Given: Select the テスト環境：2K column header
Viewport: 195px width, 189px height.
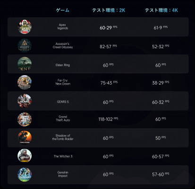Looking at the screenshot, I should [x=109, y=10].
